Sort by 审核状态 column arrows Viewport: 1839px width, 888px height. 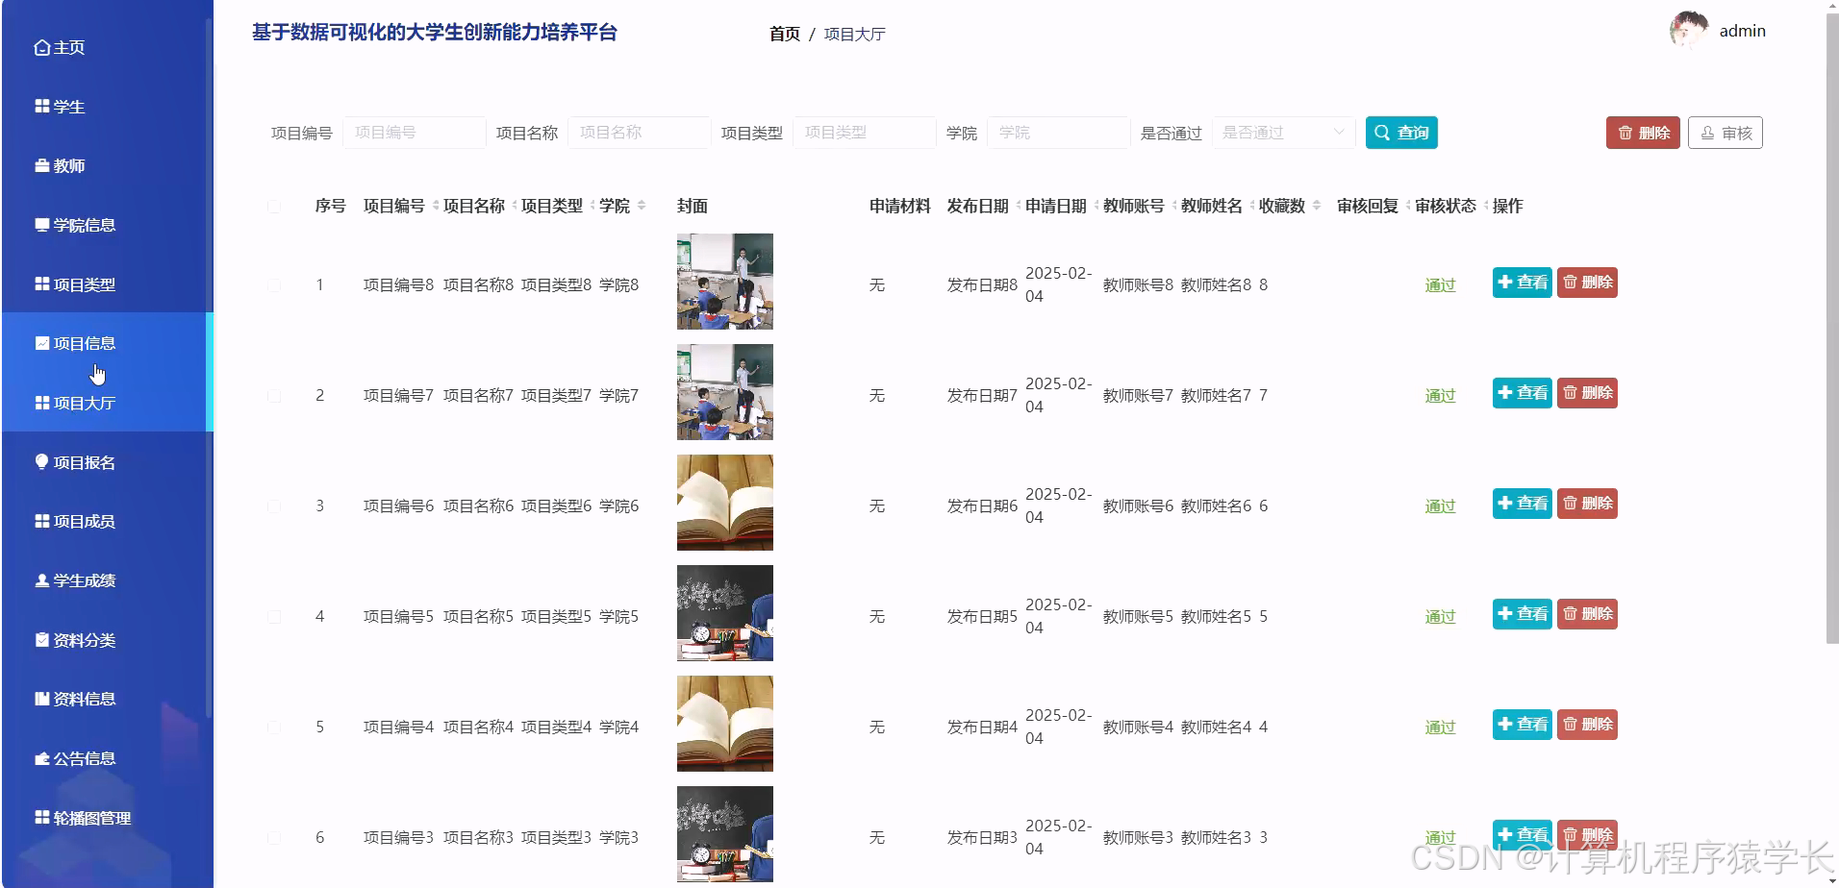1485,205
